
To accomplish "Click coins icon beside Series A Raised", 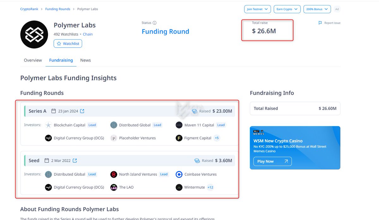I will point(195,111).
